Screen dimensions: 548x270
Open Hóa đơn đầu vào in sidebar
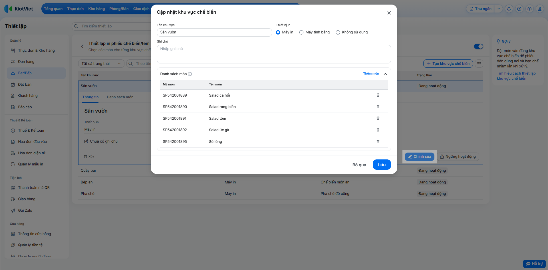click(36, 142)
